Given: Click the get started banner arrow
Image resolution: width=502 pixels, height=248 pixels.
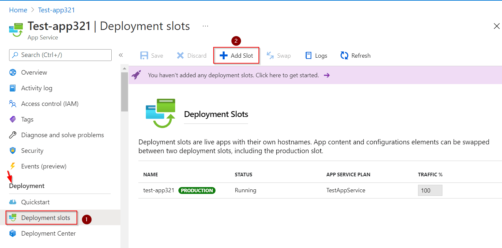Looking at the screenshot, I should [x=327, y=75].
